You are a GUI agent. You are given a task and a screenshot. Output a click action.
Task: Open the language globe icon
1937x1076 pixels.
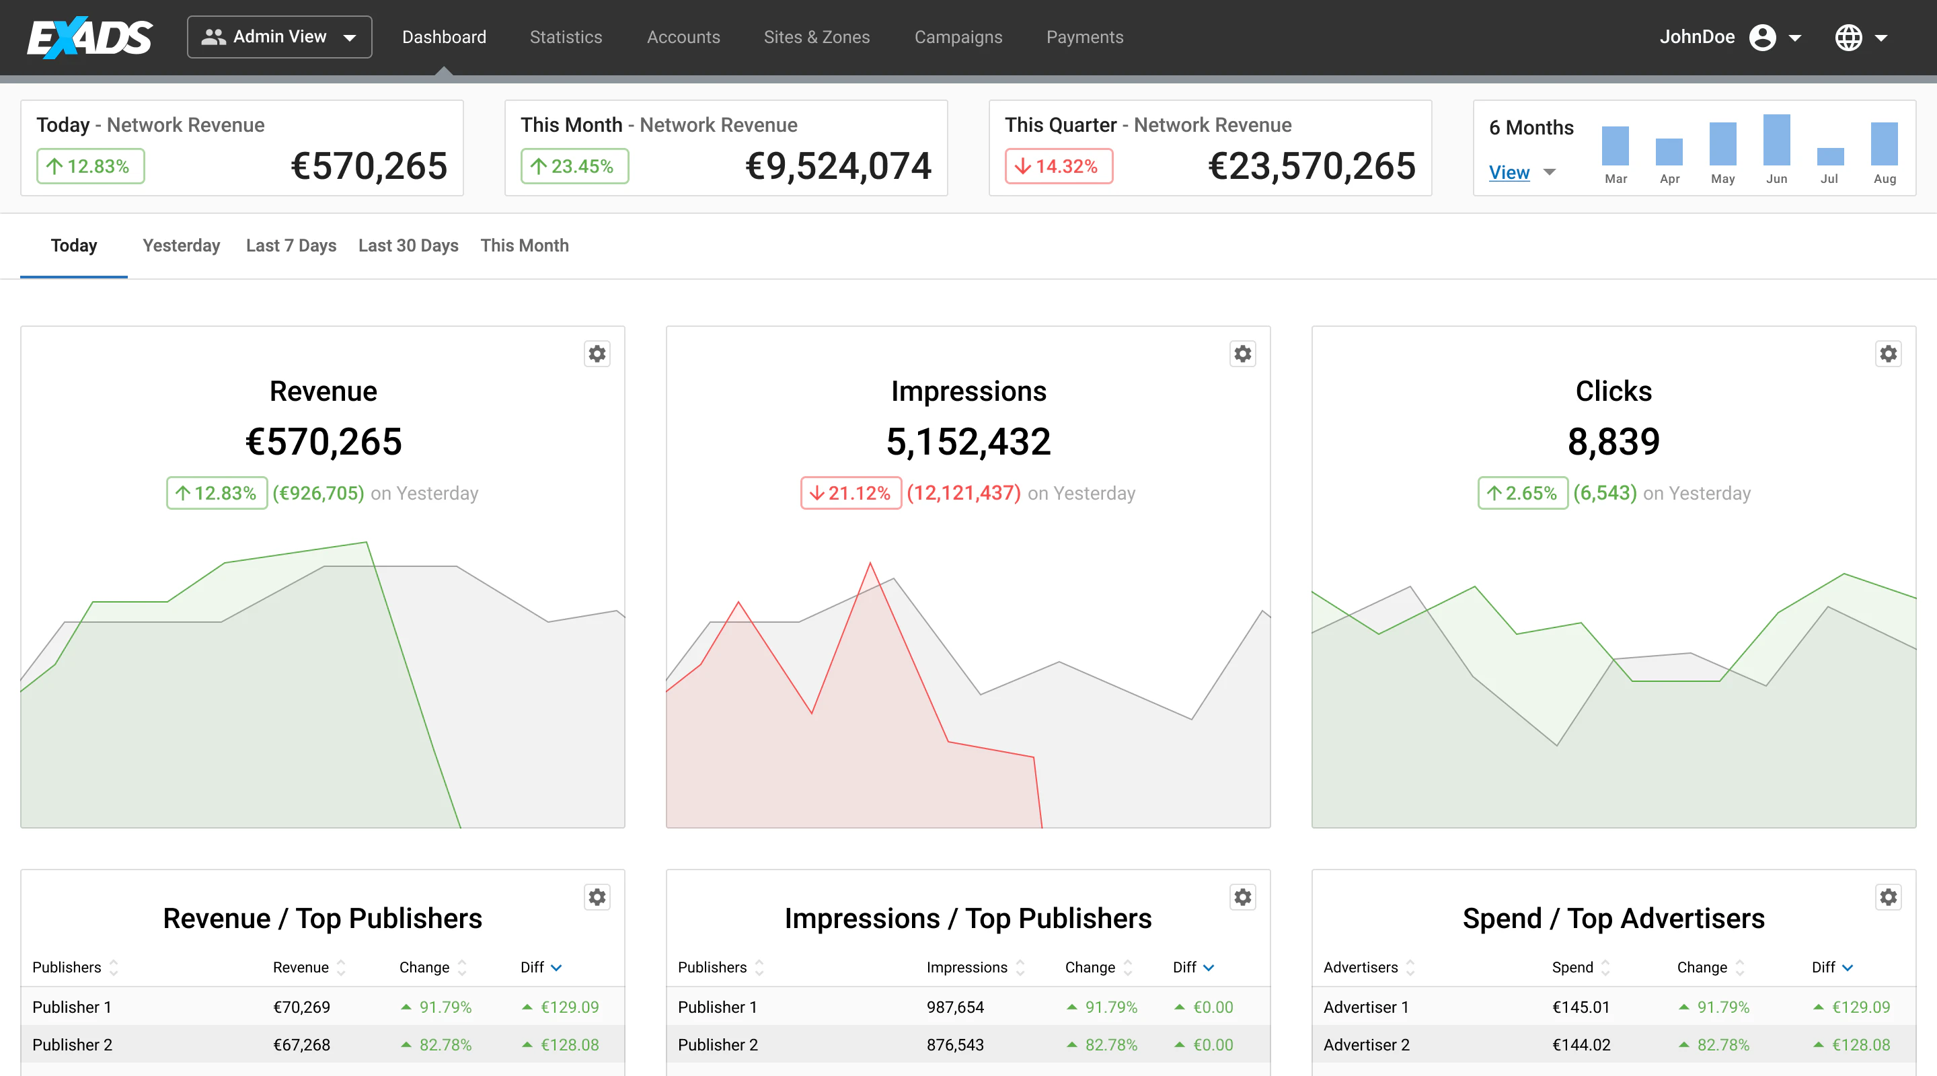click(1850, 37)
